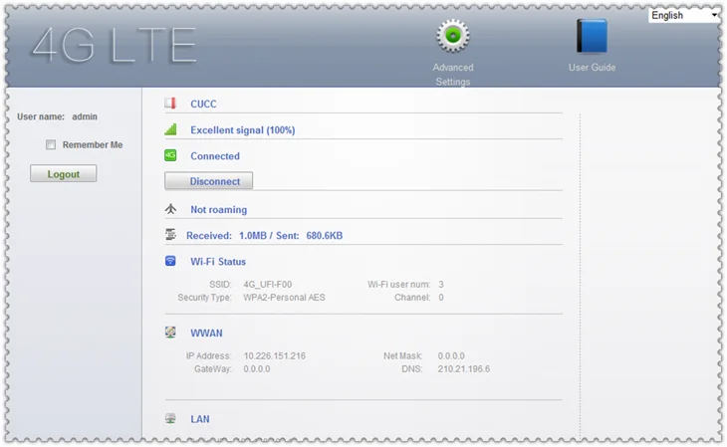Open the User Guide book icon
This screenshot has width=727, height=447.
592,37
